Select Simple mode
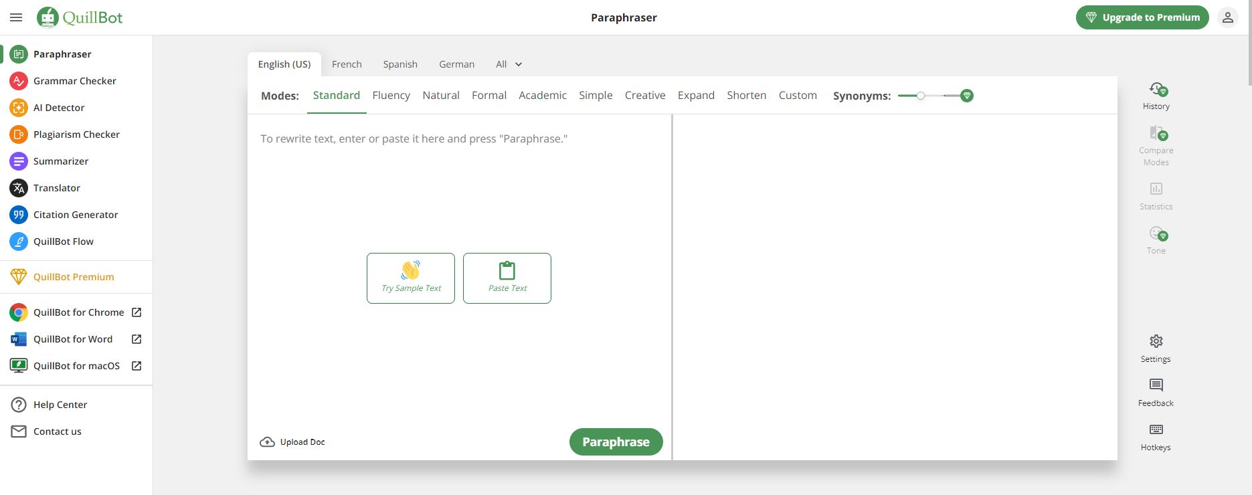This screenshot has width=1252, height=495. (x=596, y=96)
